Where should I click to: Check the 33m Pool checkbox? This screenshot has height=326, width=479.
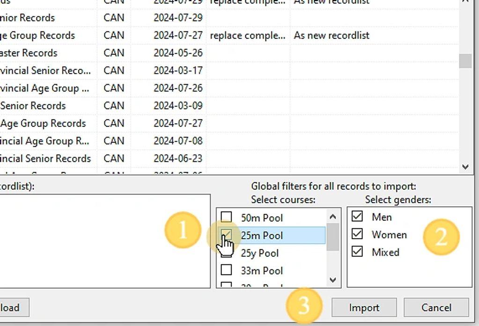pos(226,270)
